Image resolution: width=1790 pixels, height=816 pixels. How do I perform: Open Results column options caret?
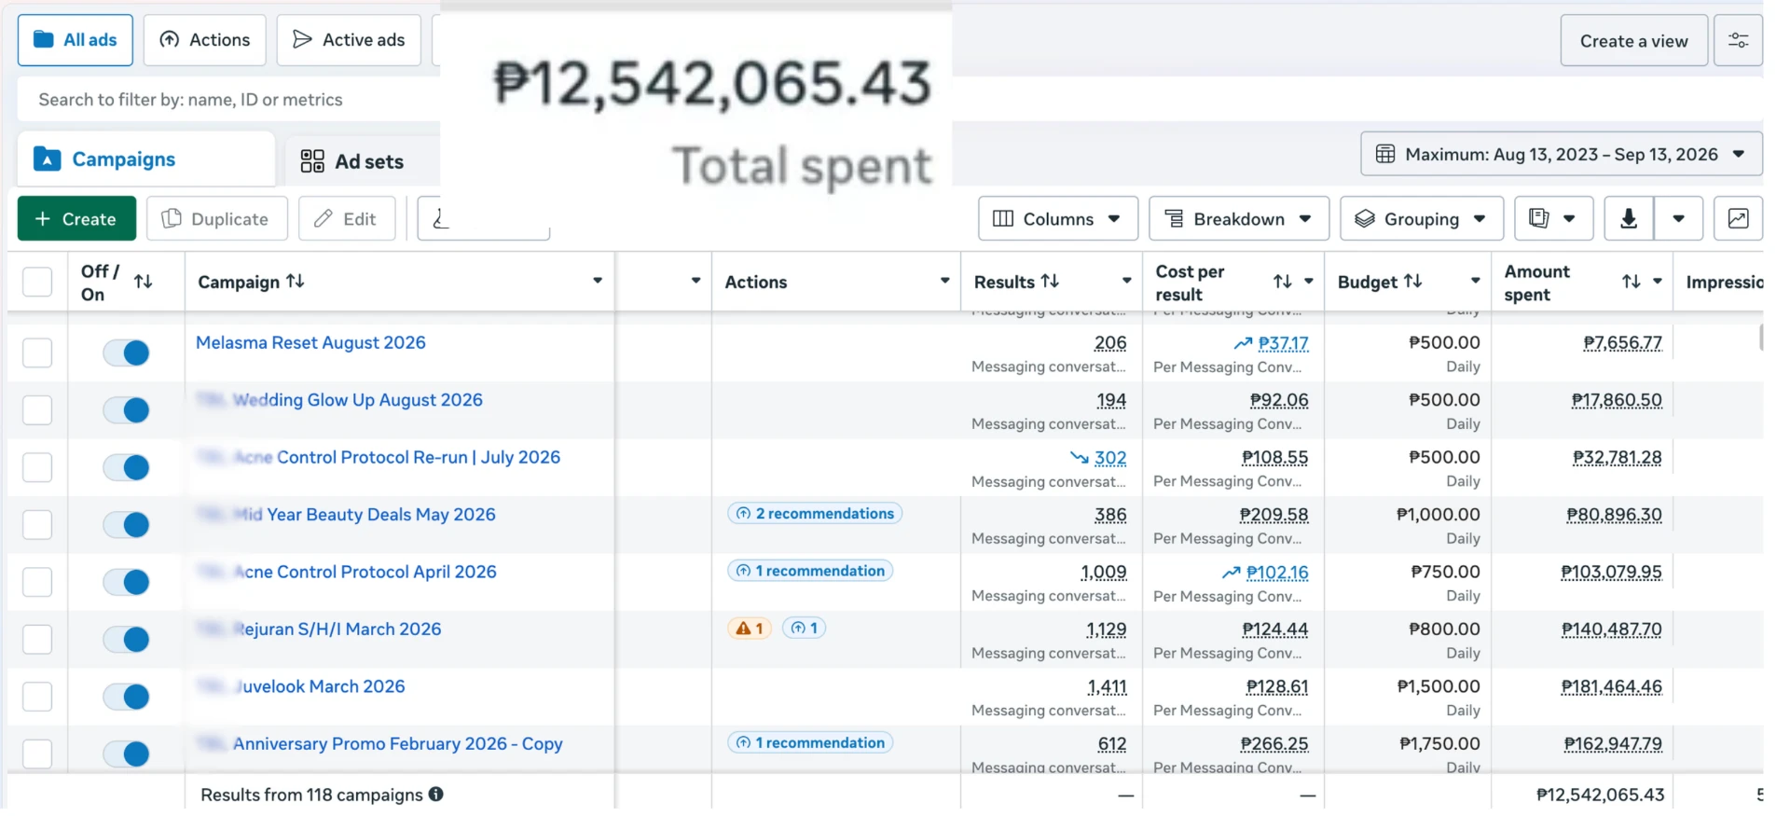tap(1126, 281)
